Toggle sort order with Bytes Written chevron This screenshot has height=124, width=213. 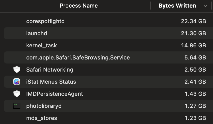click(x=205, y=6)
